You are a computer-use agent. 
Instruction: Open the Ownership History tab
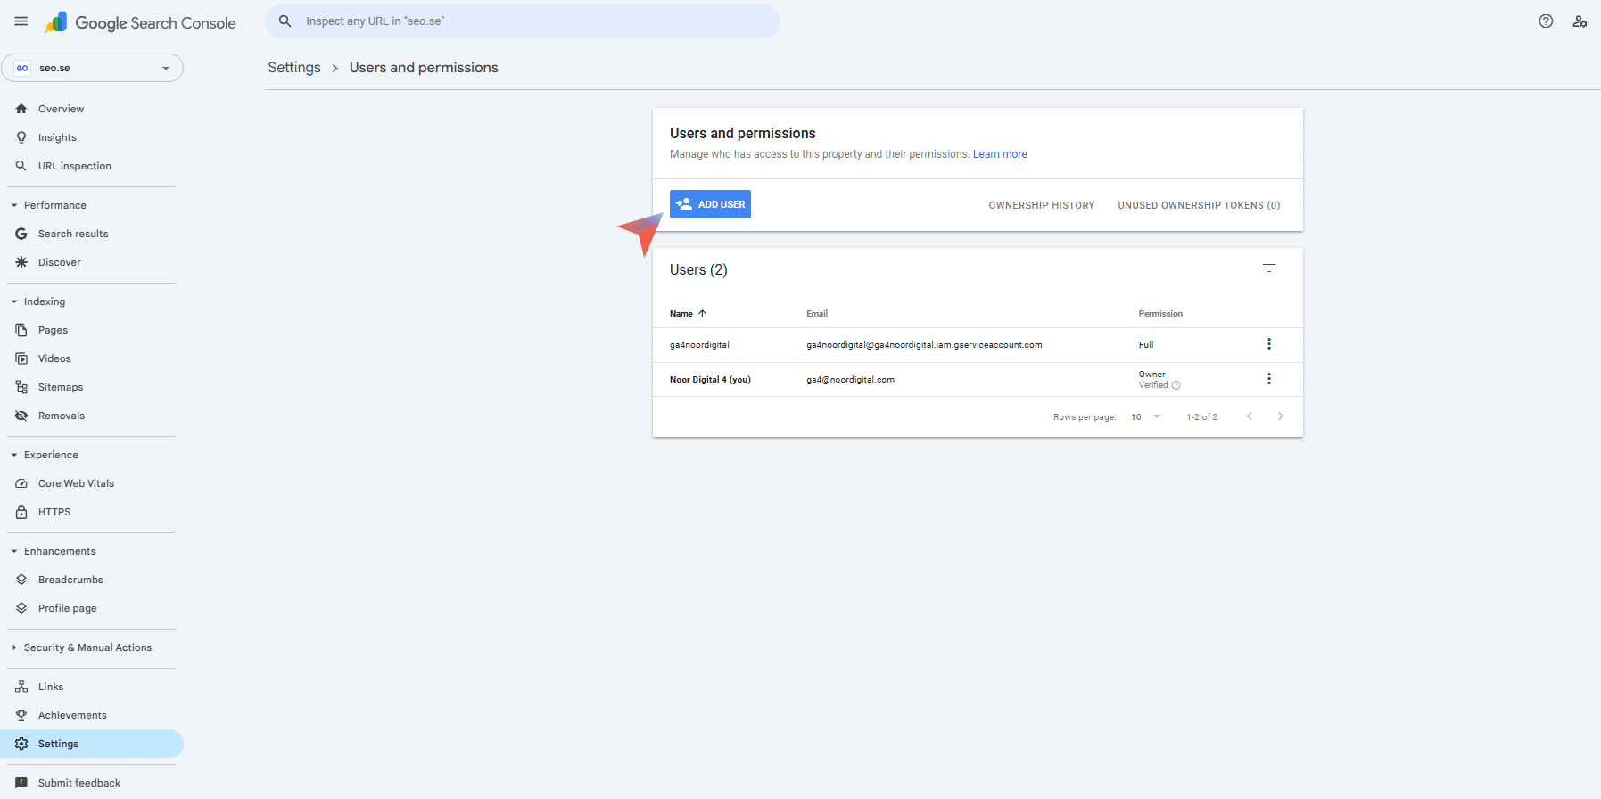1041,205
